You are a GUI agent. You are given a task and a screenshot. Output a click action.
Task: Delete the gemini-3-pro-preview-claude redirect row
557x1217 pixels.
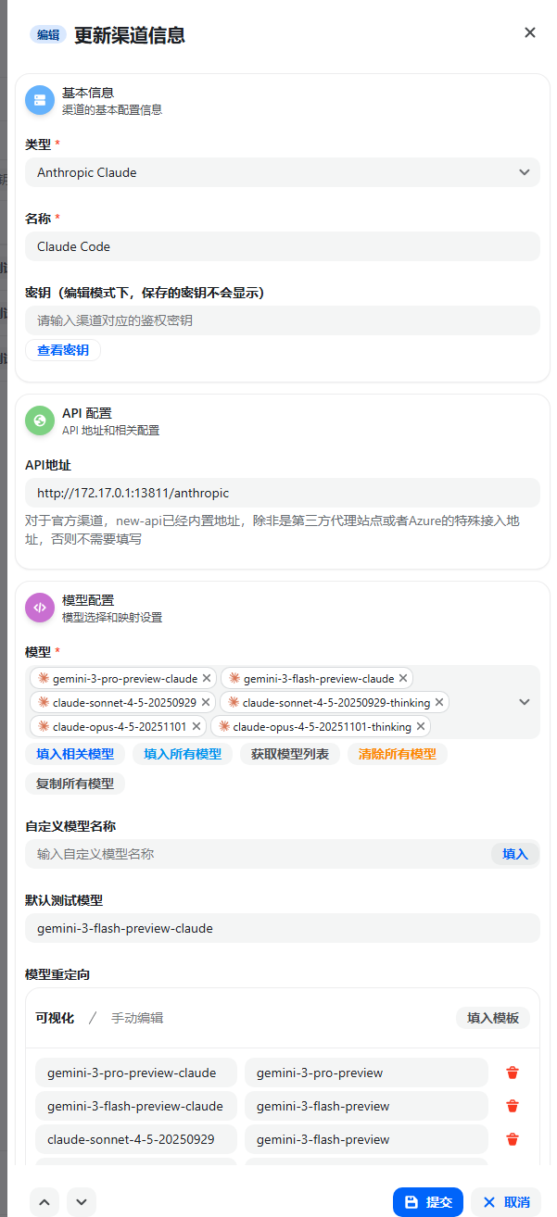click(x=513, y=1073)
